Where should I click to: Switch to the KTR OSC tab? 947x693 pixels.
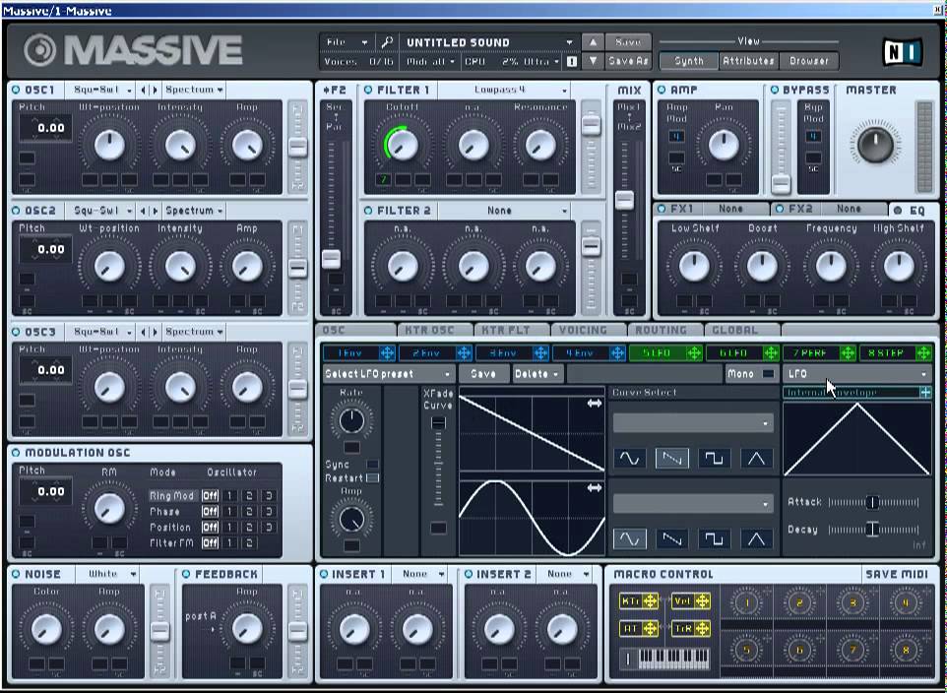tap(429, 330)
